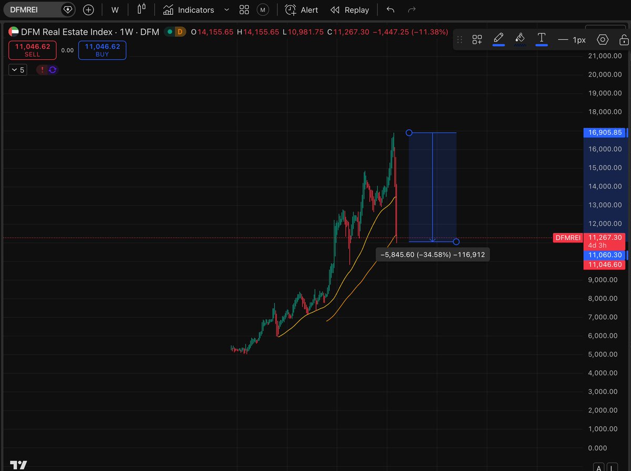The width and height of the screenshot is (631, 471).
Task: Click the DFM Real Estate Index title
Action: click(67, 32)
